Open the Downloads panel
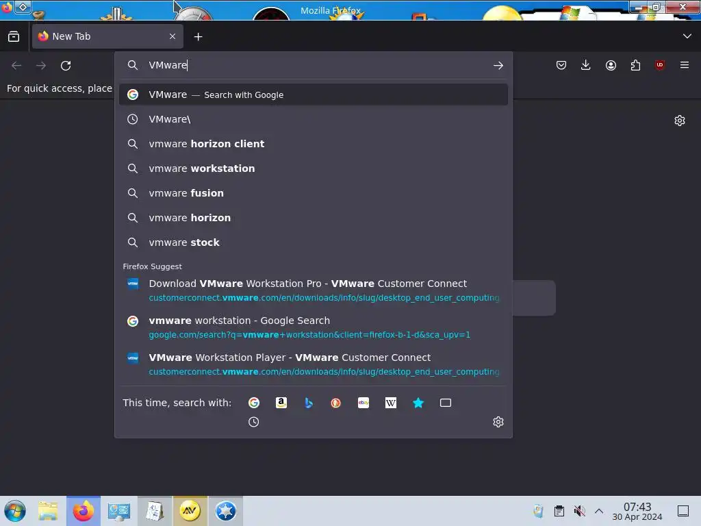 [586, 65]
